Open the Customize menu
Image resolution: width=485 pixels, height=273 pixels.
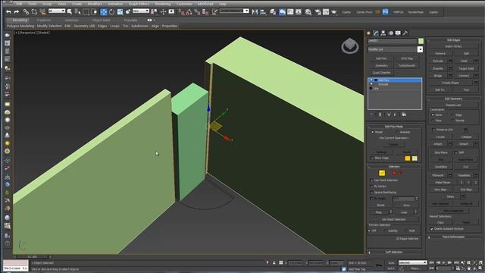coord(184,4)
